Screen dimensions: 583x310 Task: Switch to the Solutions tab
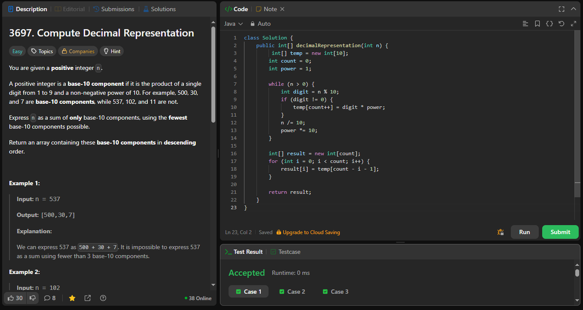(x=159, y=9)
